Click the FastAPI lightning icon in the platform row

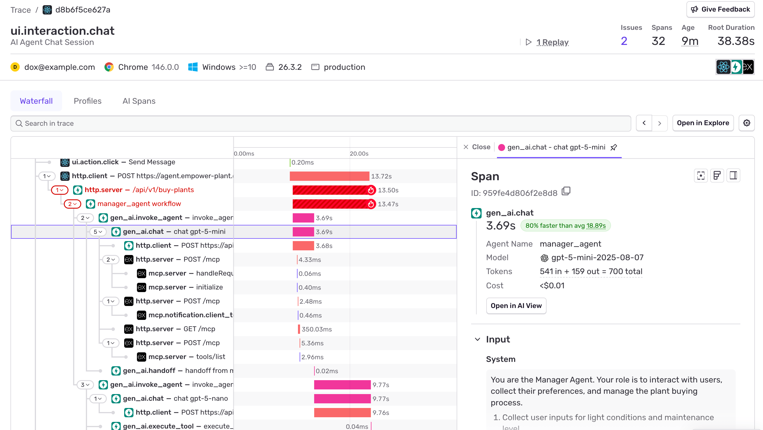point(736,67)
